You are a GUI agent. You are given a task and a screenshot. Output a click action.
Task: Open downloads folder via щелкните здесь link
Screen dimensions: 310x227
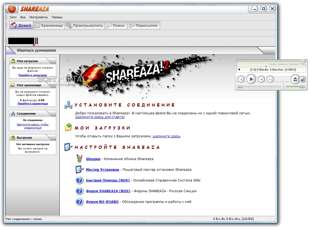point(167,136)
